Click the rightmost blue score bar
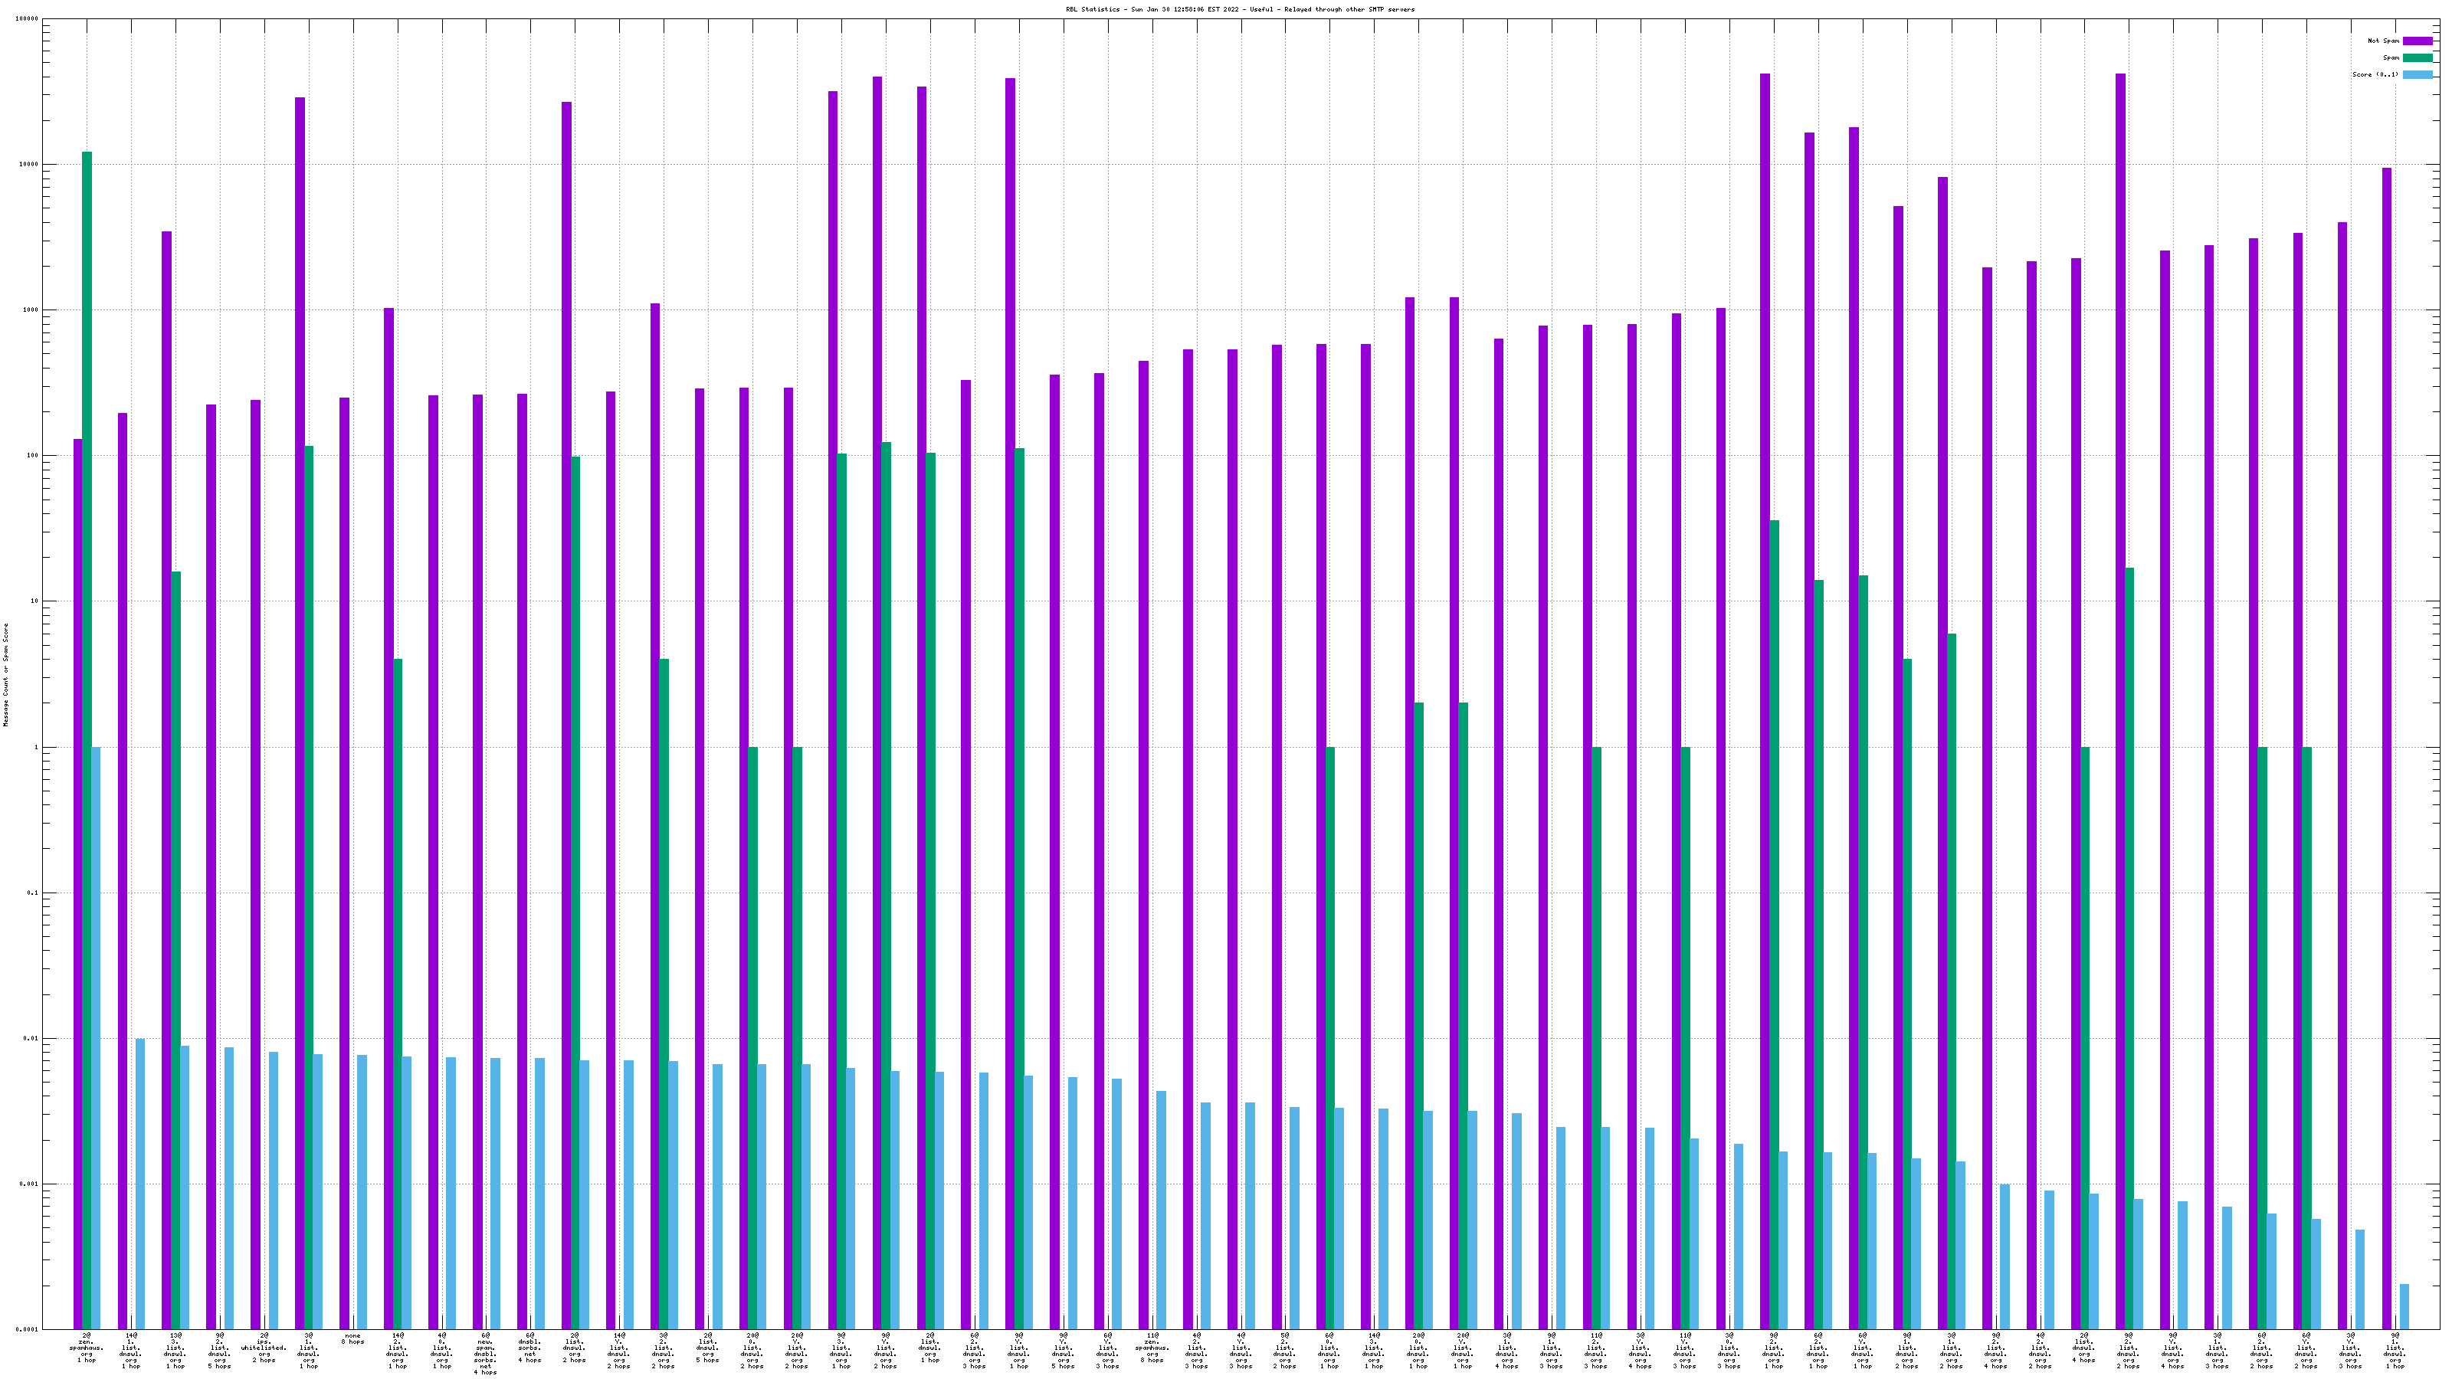This screenshot has height=1379, width=2452. 2404,1307
